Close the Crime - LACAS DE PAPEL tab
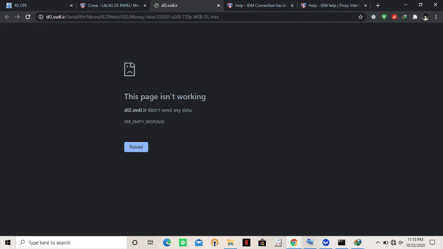443x249 pixels. (145, 6)
